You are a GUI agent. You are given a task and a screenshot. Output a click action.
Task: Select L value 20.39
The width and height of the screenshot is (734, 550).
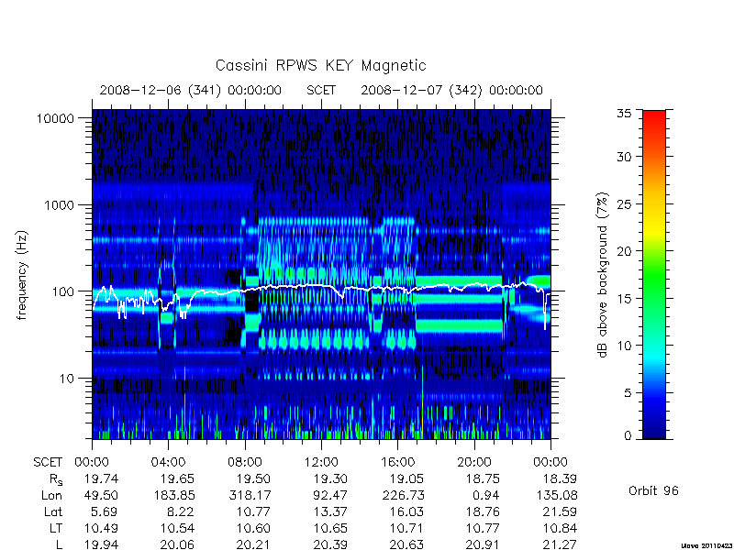click(330, 544)
